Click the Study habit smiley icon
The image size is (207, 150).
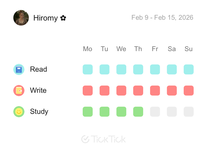pyautogui.click(x=19, y=112)
